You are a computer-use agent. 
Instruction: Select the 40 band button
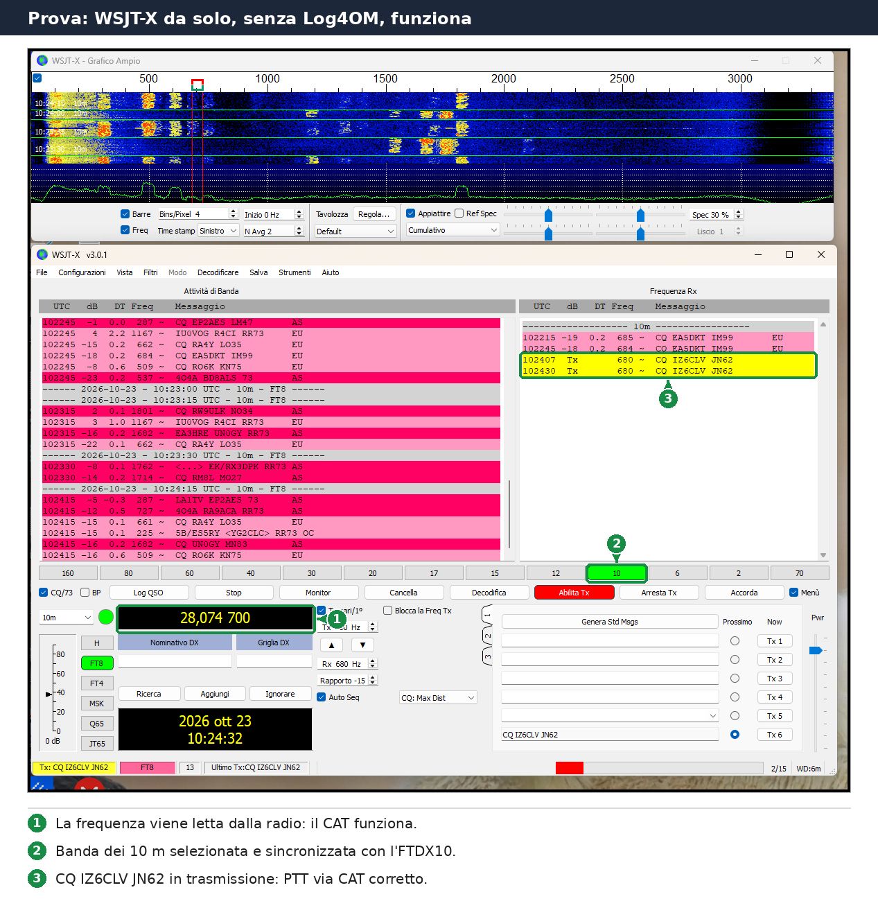[251, 573]
